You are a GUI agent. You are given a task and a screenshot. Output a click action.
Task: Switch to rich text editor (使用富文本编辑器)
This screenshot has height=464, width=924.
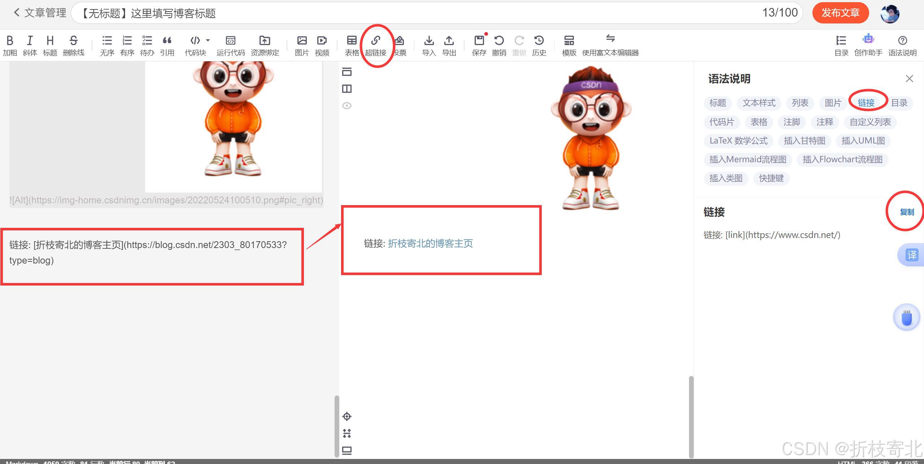point(610,45)
